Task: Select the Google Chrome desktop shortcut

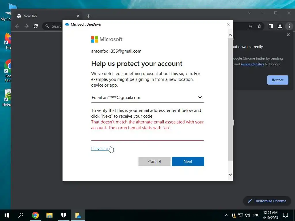Action: pyautogui.click(x=8, y=71)
